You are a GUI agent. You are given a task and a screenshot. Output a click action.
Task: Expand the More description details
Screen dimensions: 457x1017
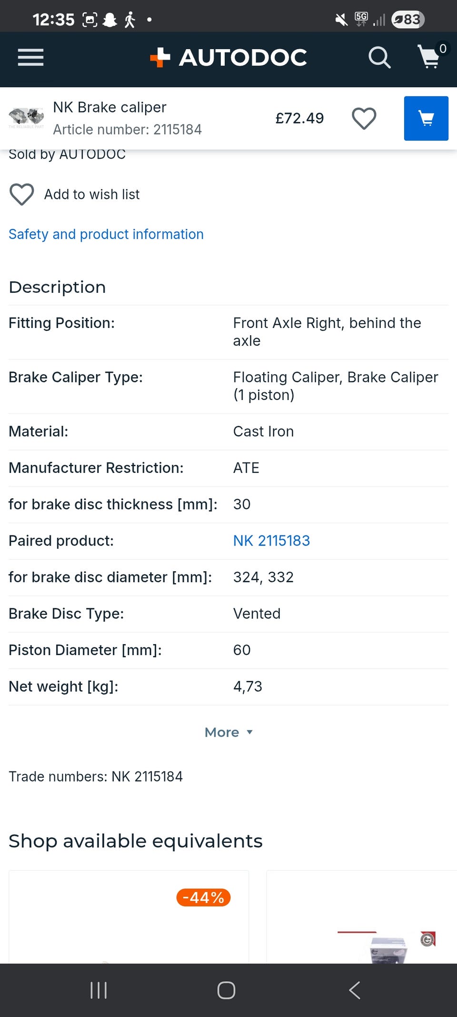[x=222, y=732]
